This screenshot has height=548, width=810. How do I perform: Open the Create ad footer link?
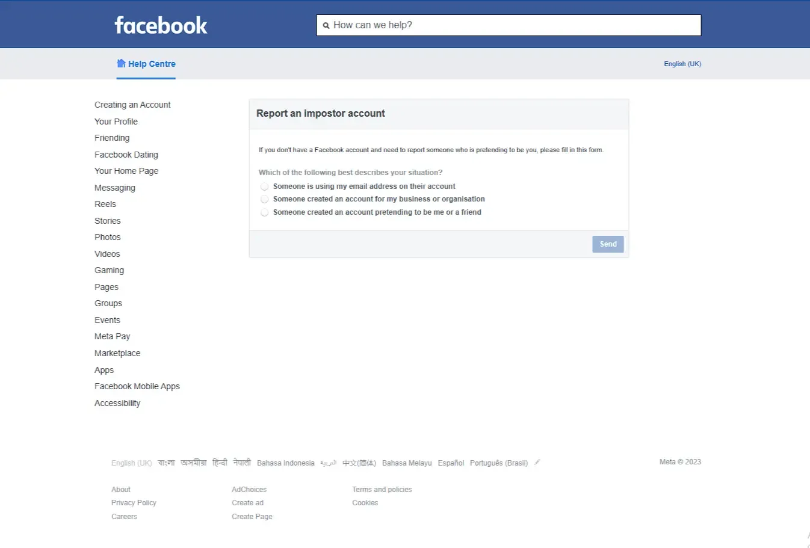coord(247,503)
